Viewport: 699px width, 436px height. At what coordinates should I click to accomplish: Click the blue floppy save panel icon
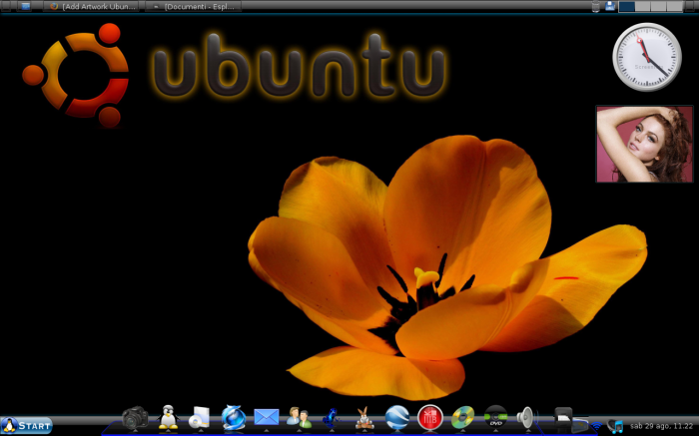pos(610,6)
